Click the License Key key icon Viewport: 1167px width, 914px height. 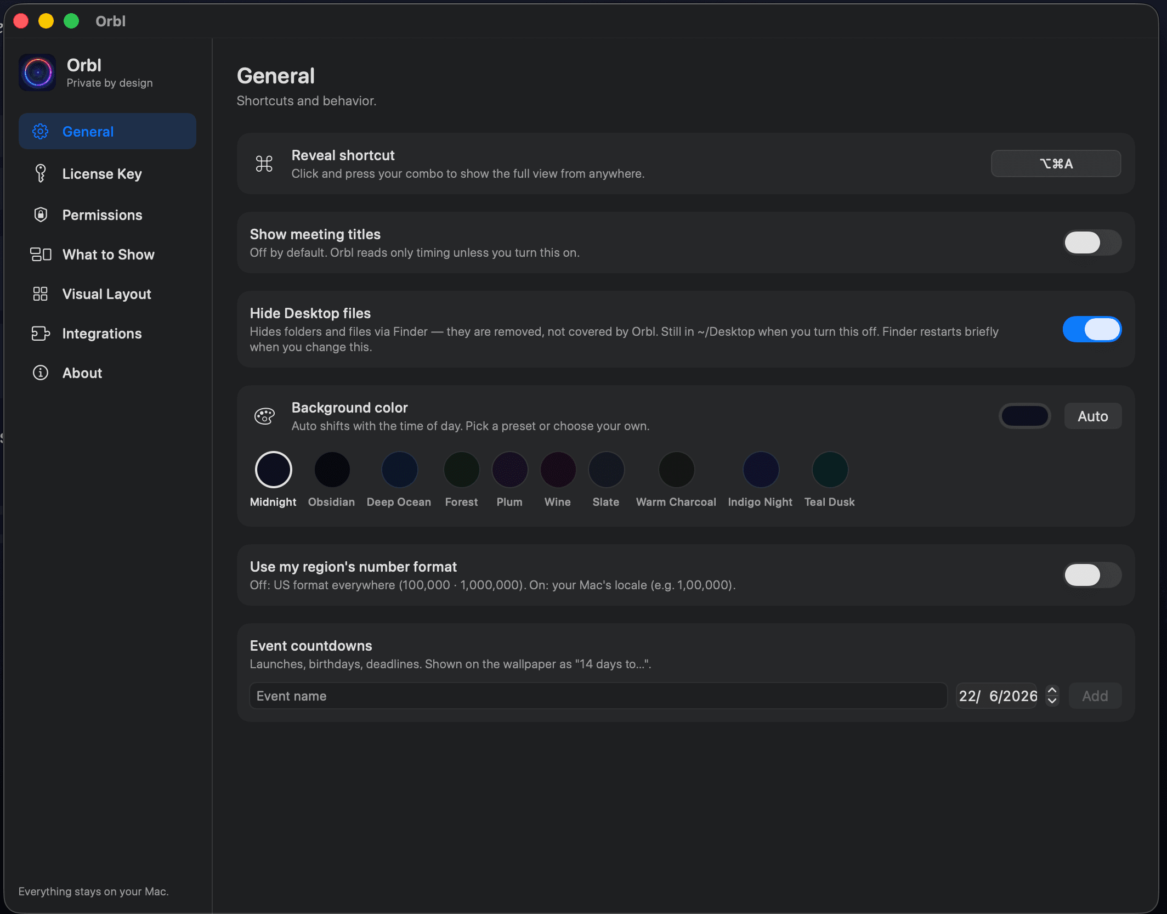click(x=41, y=173)
